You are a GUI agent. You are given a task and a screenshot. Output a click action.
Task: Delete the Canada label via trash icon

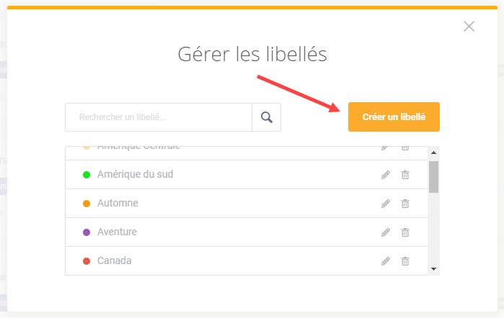[x=405, y=261]
